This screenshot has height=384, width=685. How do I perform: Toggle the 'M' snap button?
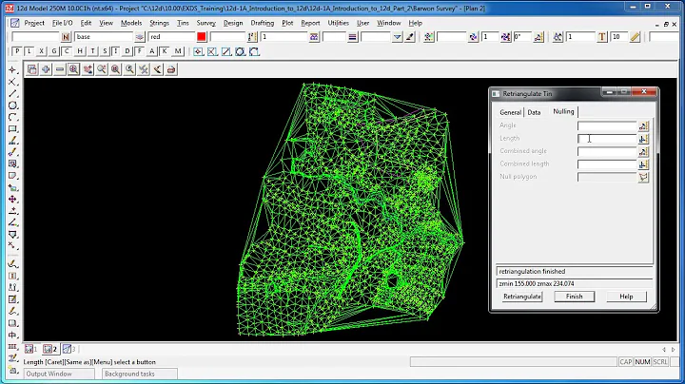[x=177, y=51]
